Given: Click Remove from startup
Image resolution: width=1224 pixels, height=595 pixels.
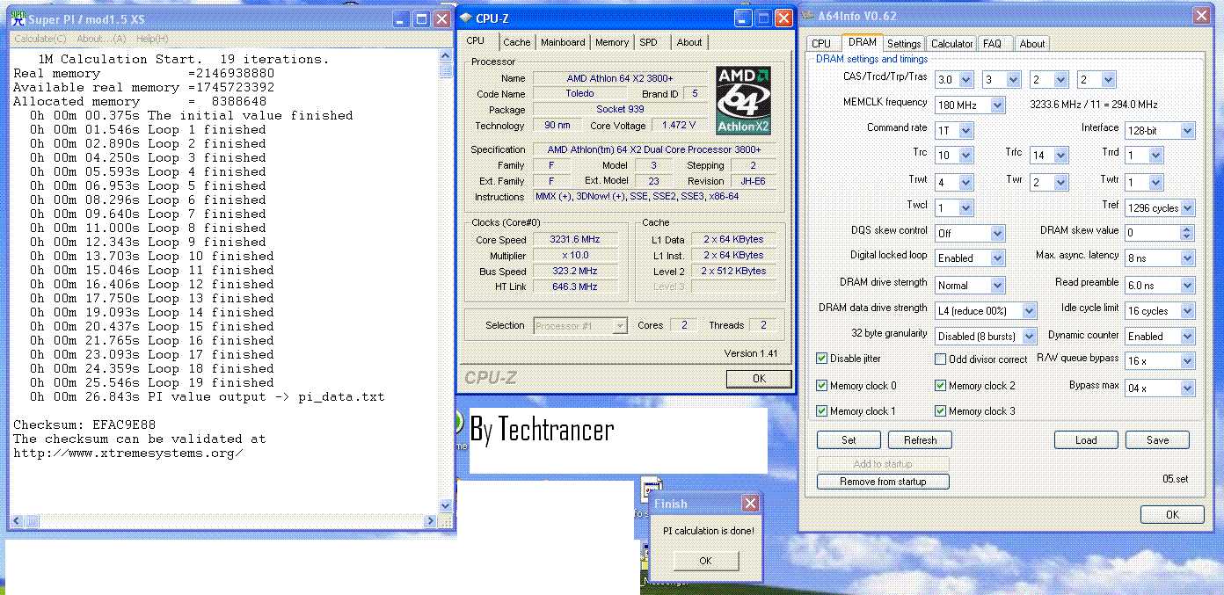Looking at the screenshot, I should (x=884, y=482).
